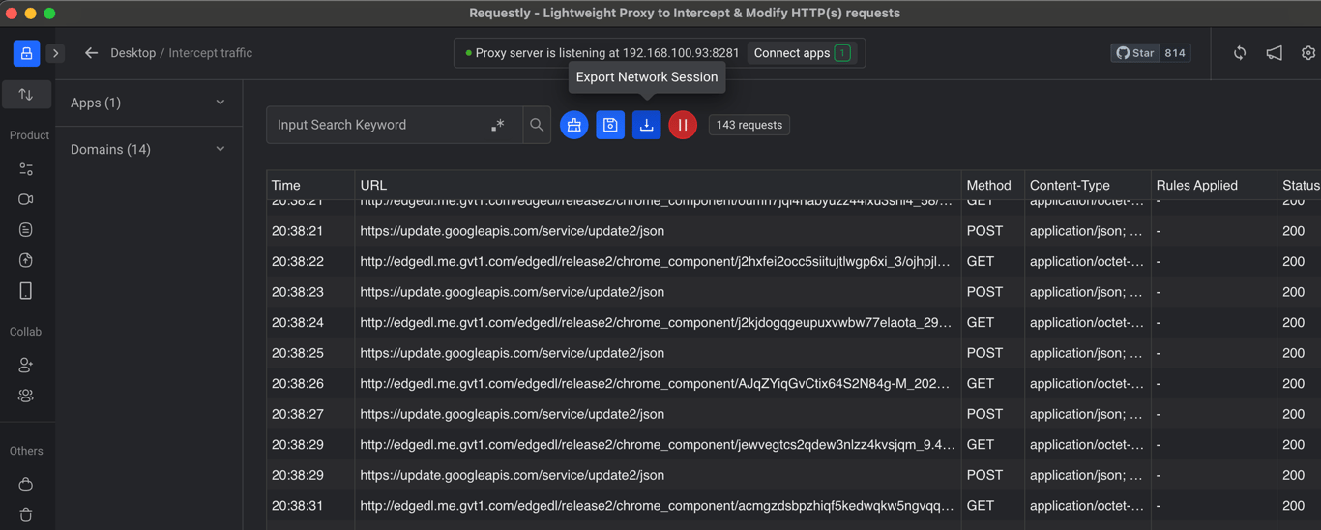The height and width of the screenshot is (530, 1321).
Task: Click the search magnifier button
Action: click(x=537, y=125)
